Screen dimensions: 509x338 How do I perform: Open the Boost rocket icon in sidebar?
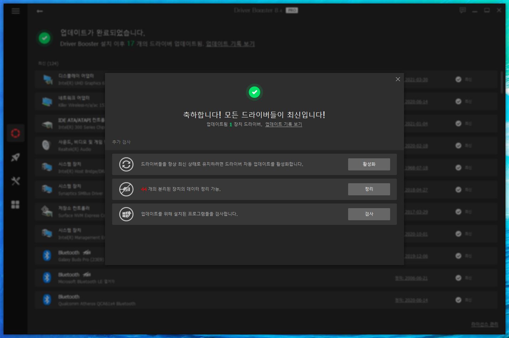click(15, 157)
